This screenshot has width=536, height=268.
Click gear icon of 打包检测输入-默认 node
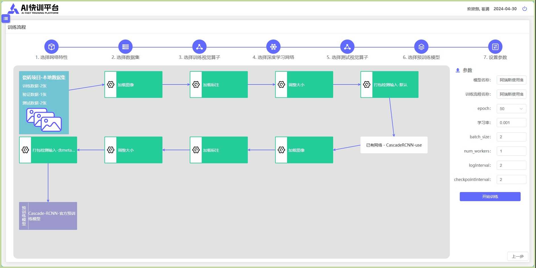367,84
